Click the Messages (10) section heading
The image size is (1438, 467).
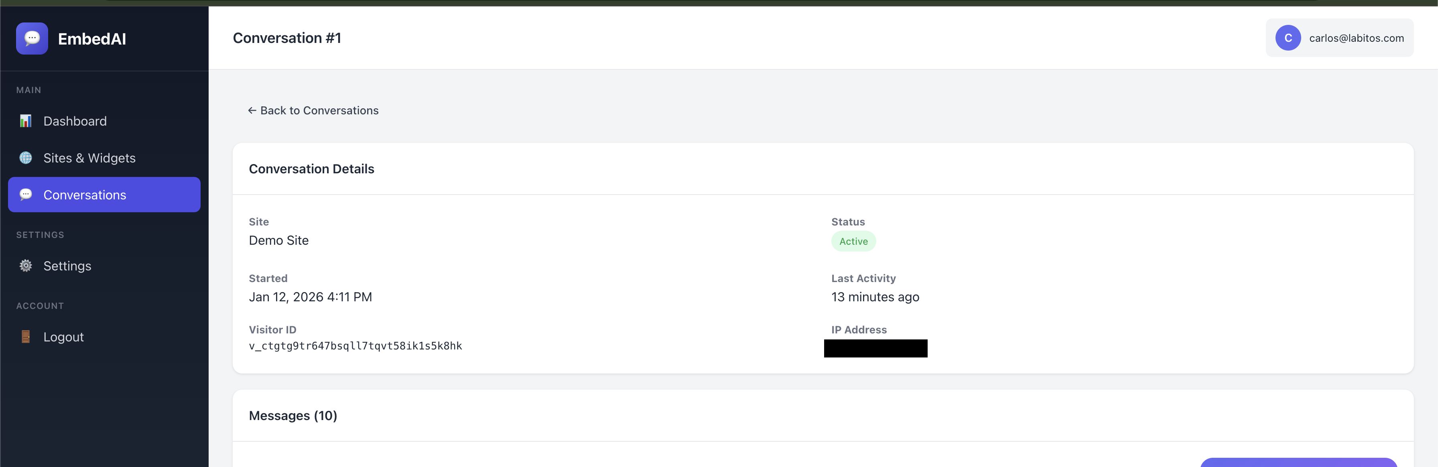point(293,416)
